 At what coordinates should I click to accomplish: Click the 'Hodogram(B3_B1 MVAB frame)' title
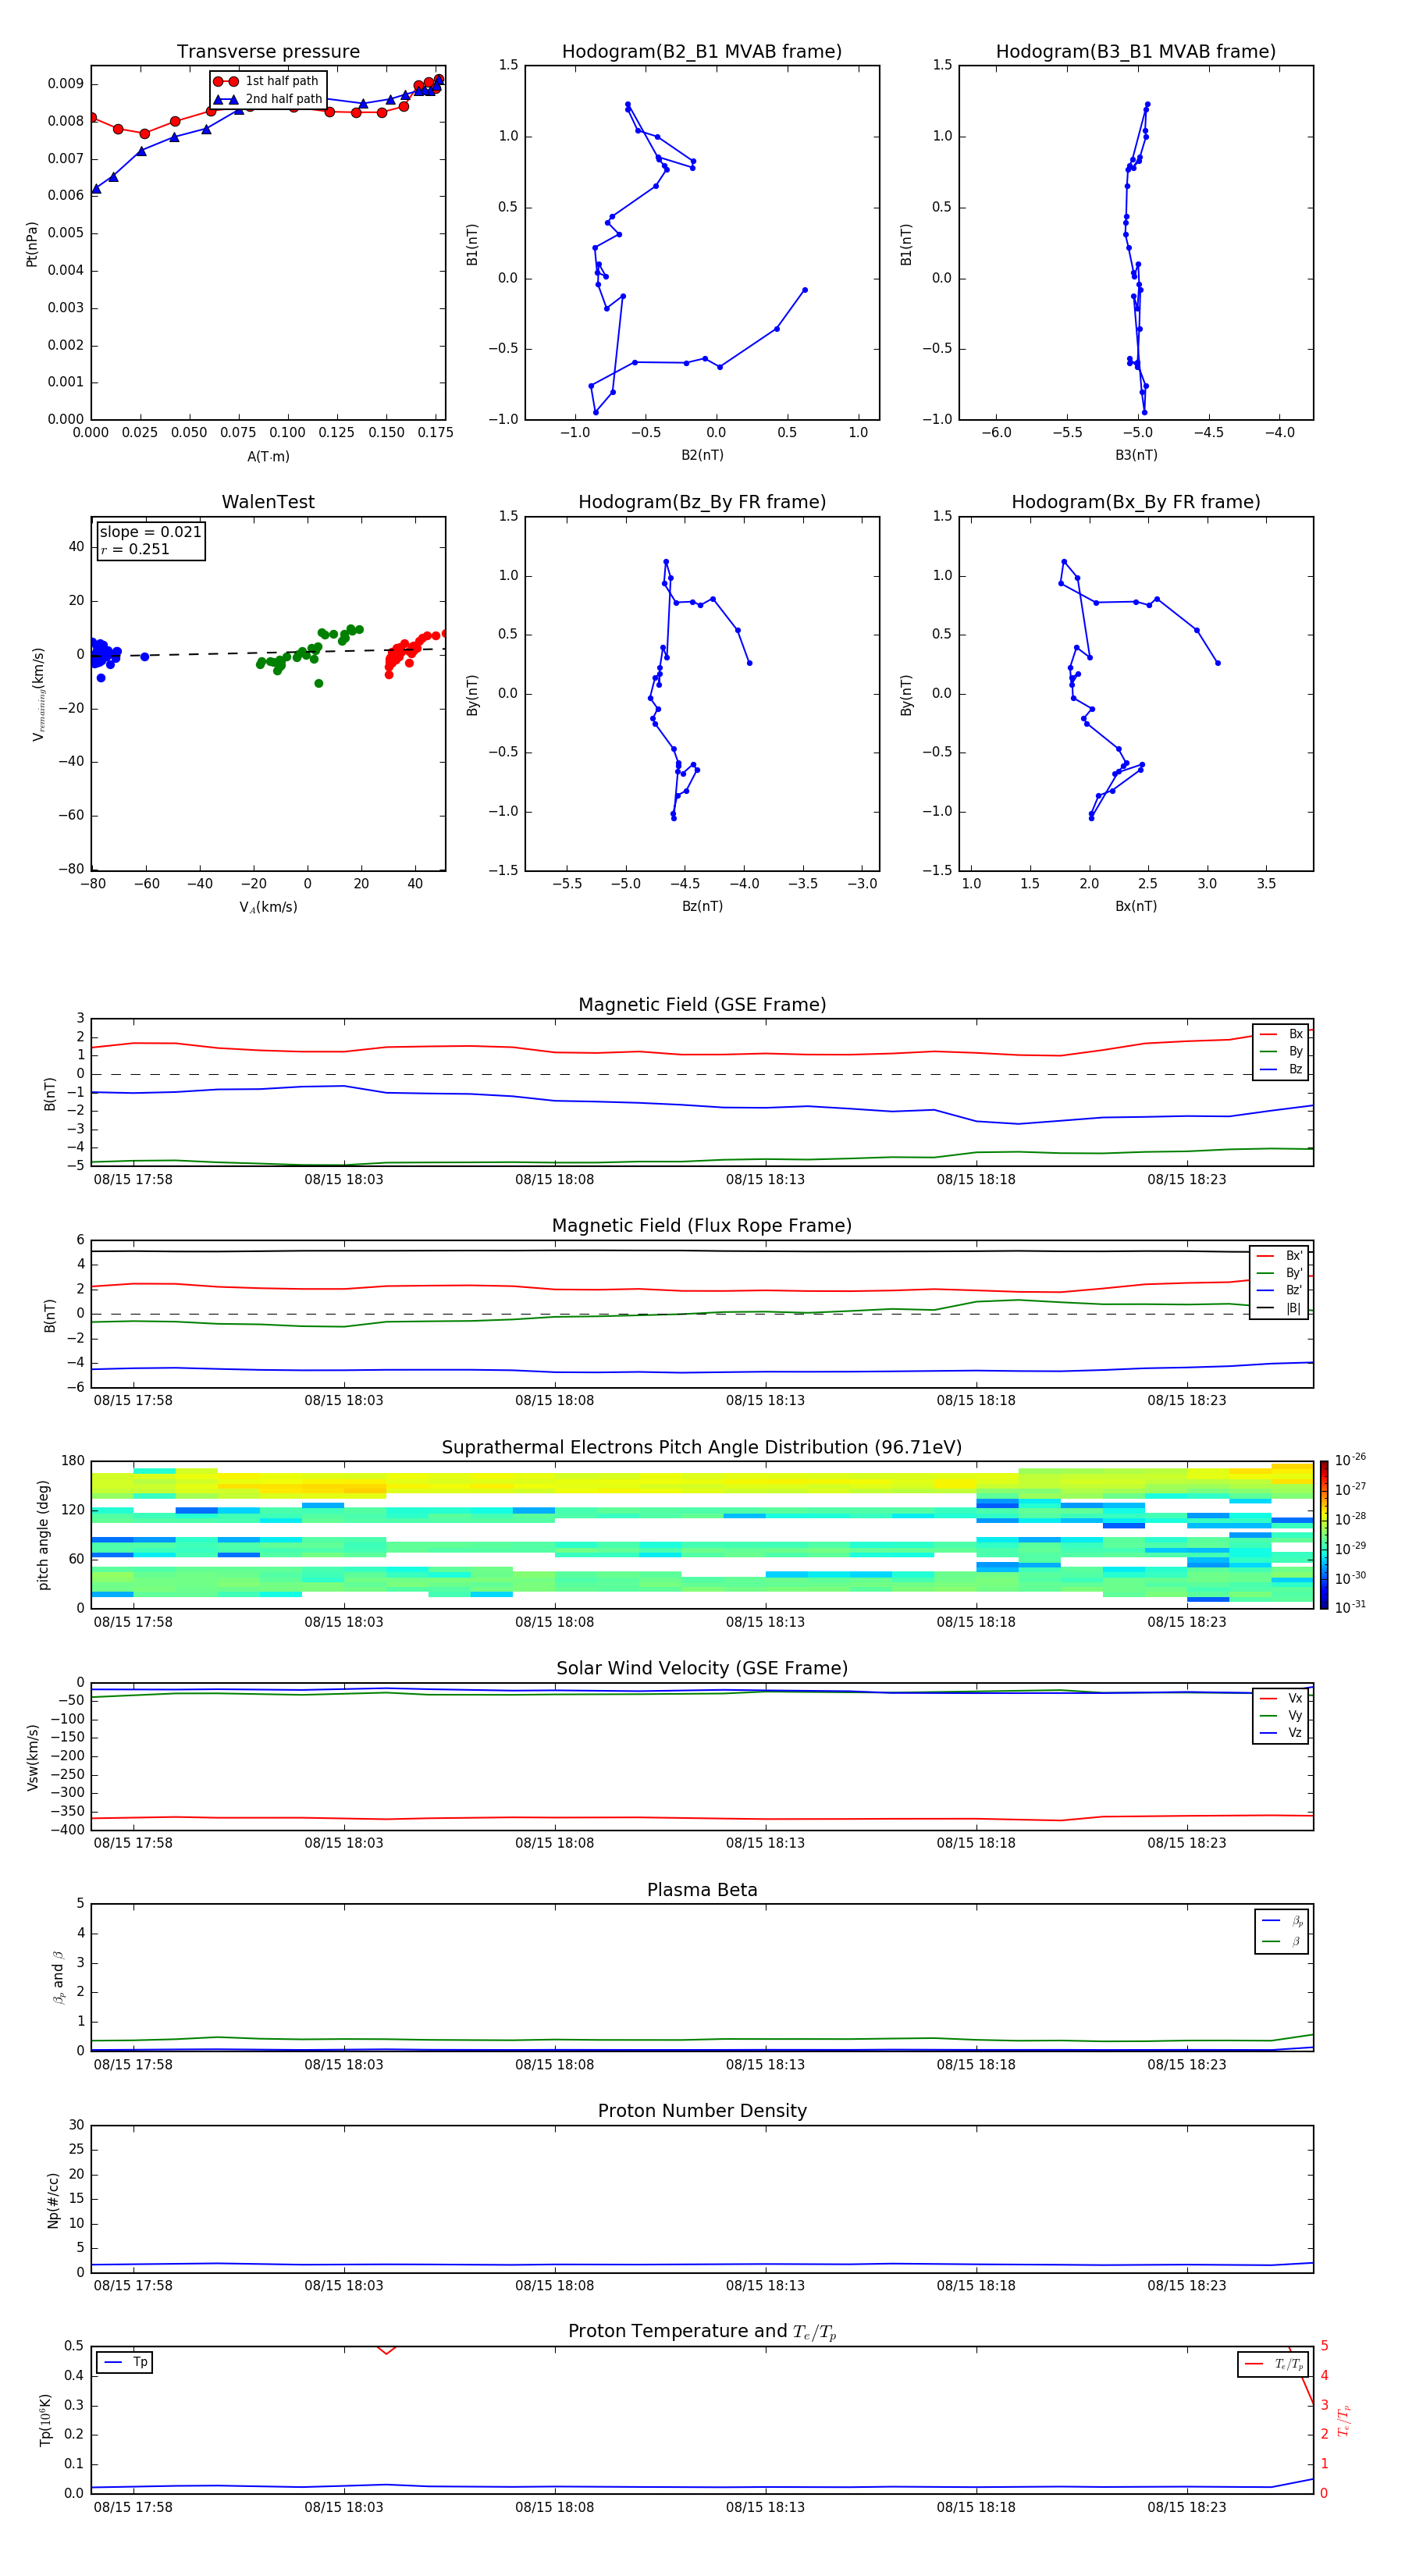[1136, 52]
